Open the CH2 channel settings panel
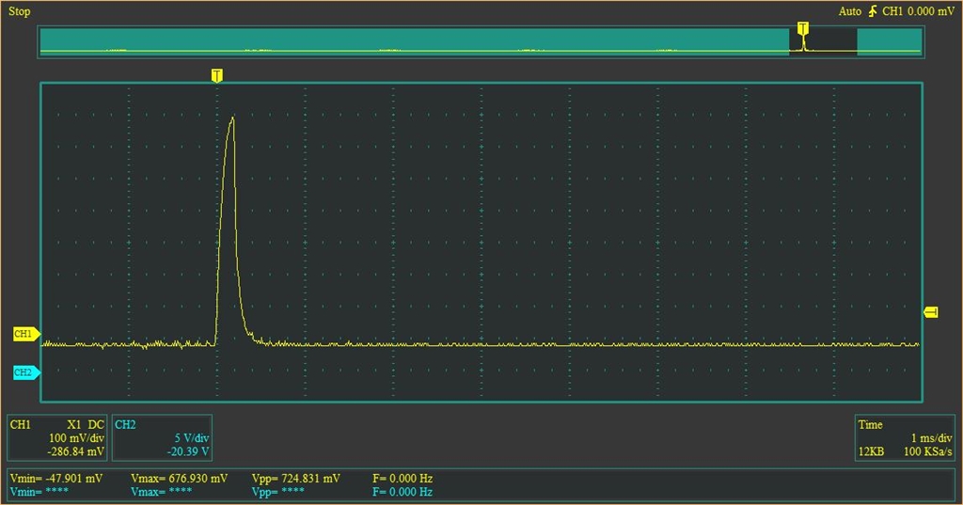The width and height of the screenshot is (963, 505). tap(162, 438)
